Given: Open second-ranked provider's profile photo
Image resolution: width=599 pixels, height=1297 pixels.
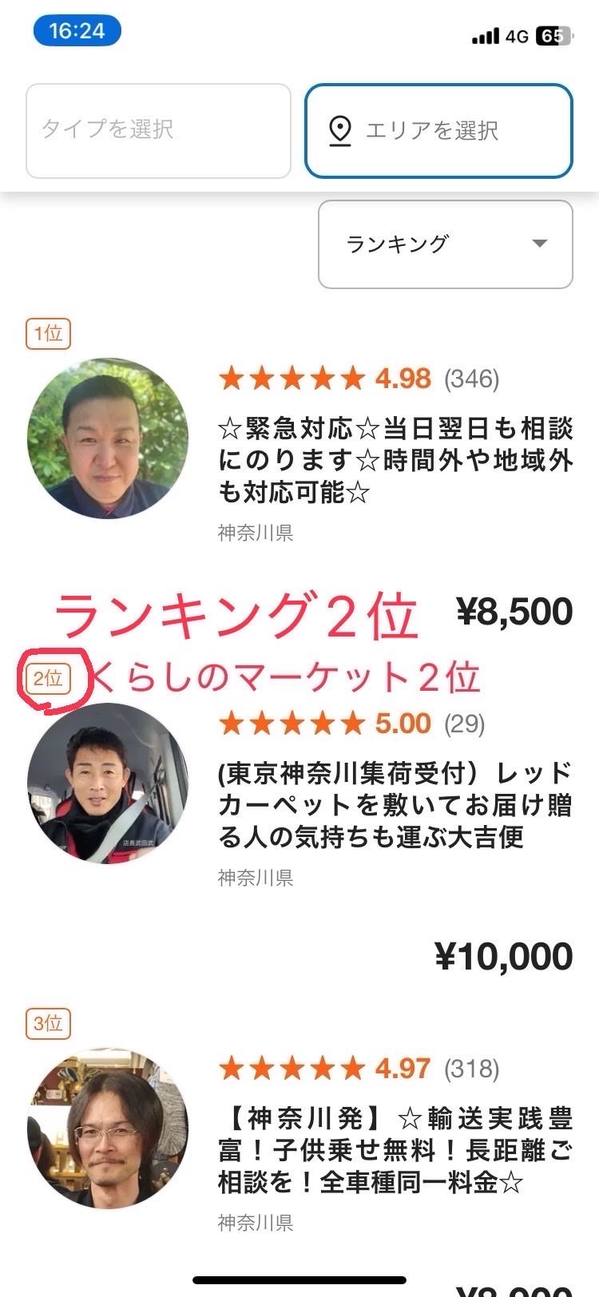Looking at the screenshot, I should tap(108, 783).
